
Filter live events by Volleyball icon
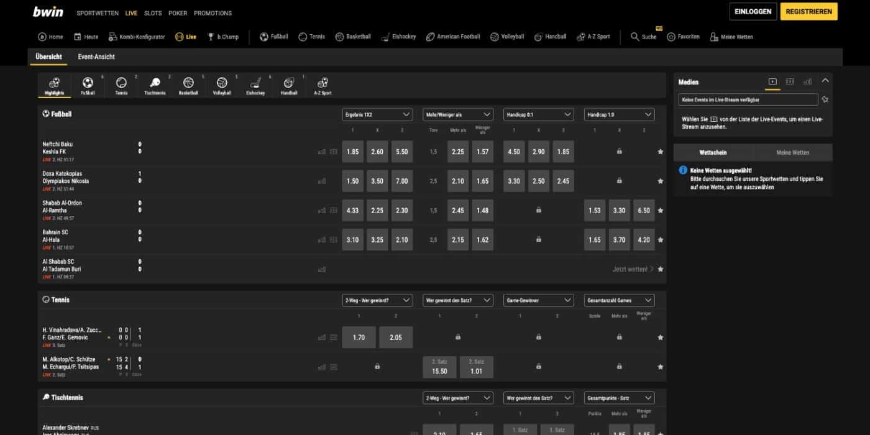222,86
